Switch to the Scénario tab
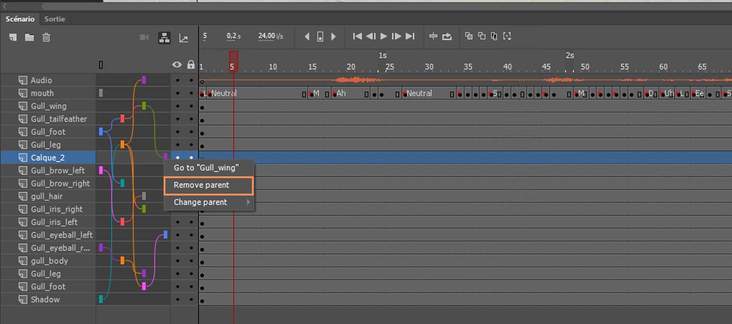This screenshot has height=324, width=732. pos(20,19)
